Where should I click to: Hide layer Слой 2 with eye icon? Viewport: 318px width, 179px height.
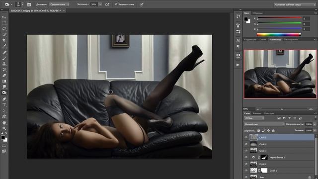(x=246, y=164)
